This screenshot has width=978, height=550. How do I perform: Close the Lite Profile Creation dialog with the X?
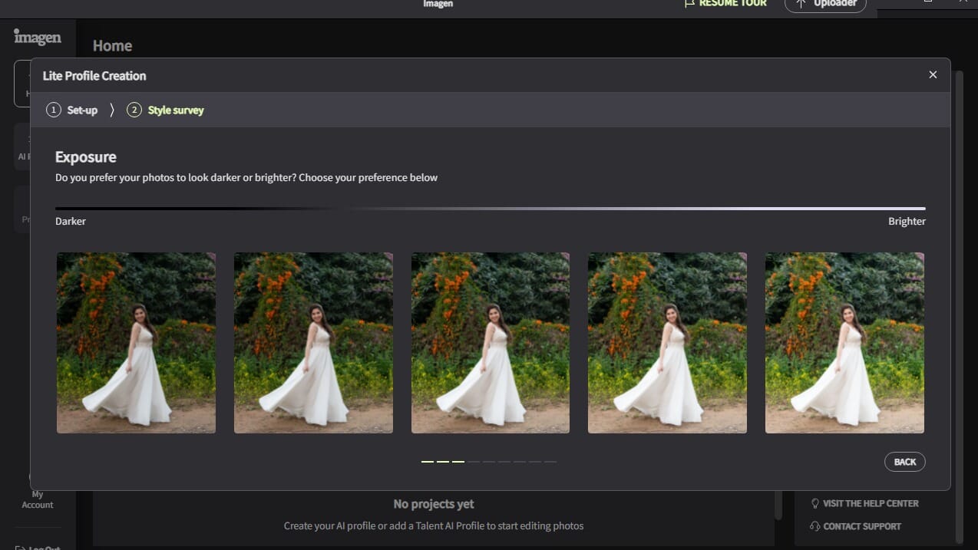[933, 74]
